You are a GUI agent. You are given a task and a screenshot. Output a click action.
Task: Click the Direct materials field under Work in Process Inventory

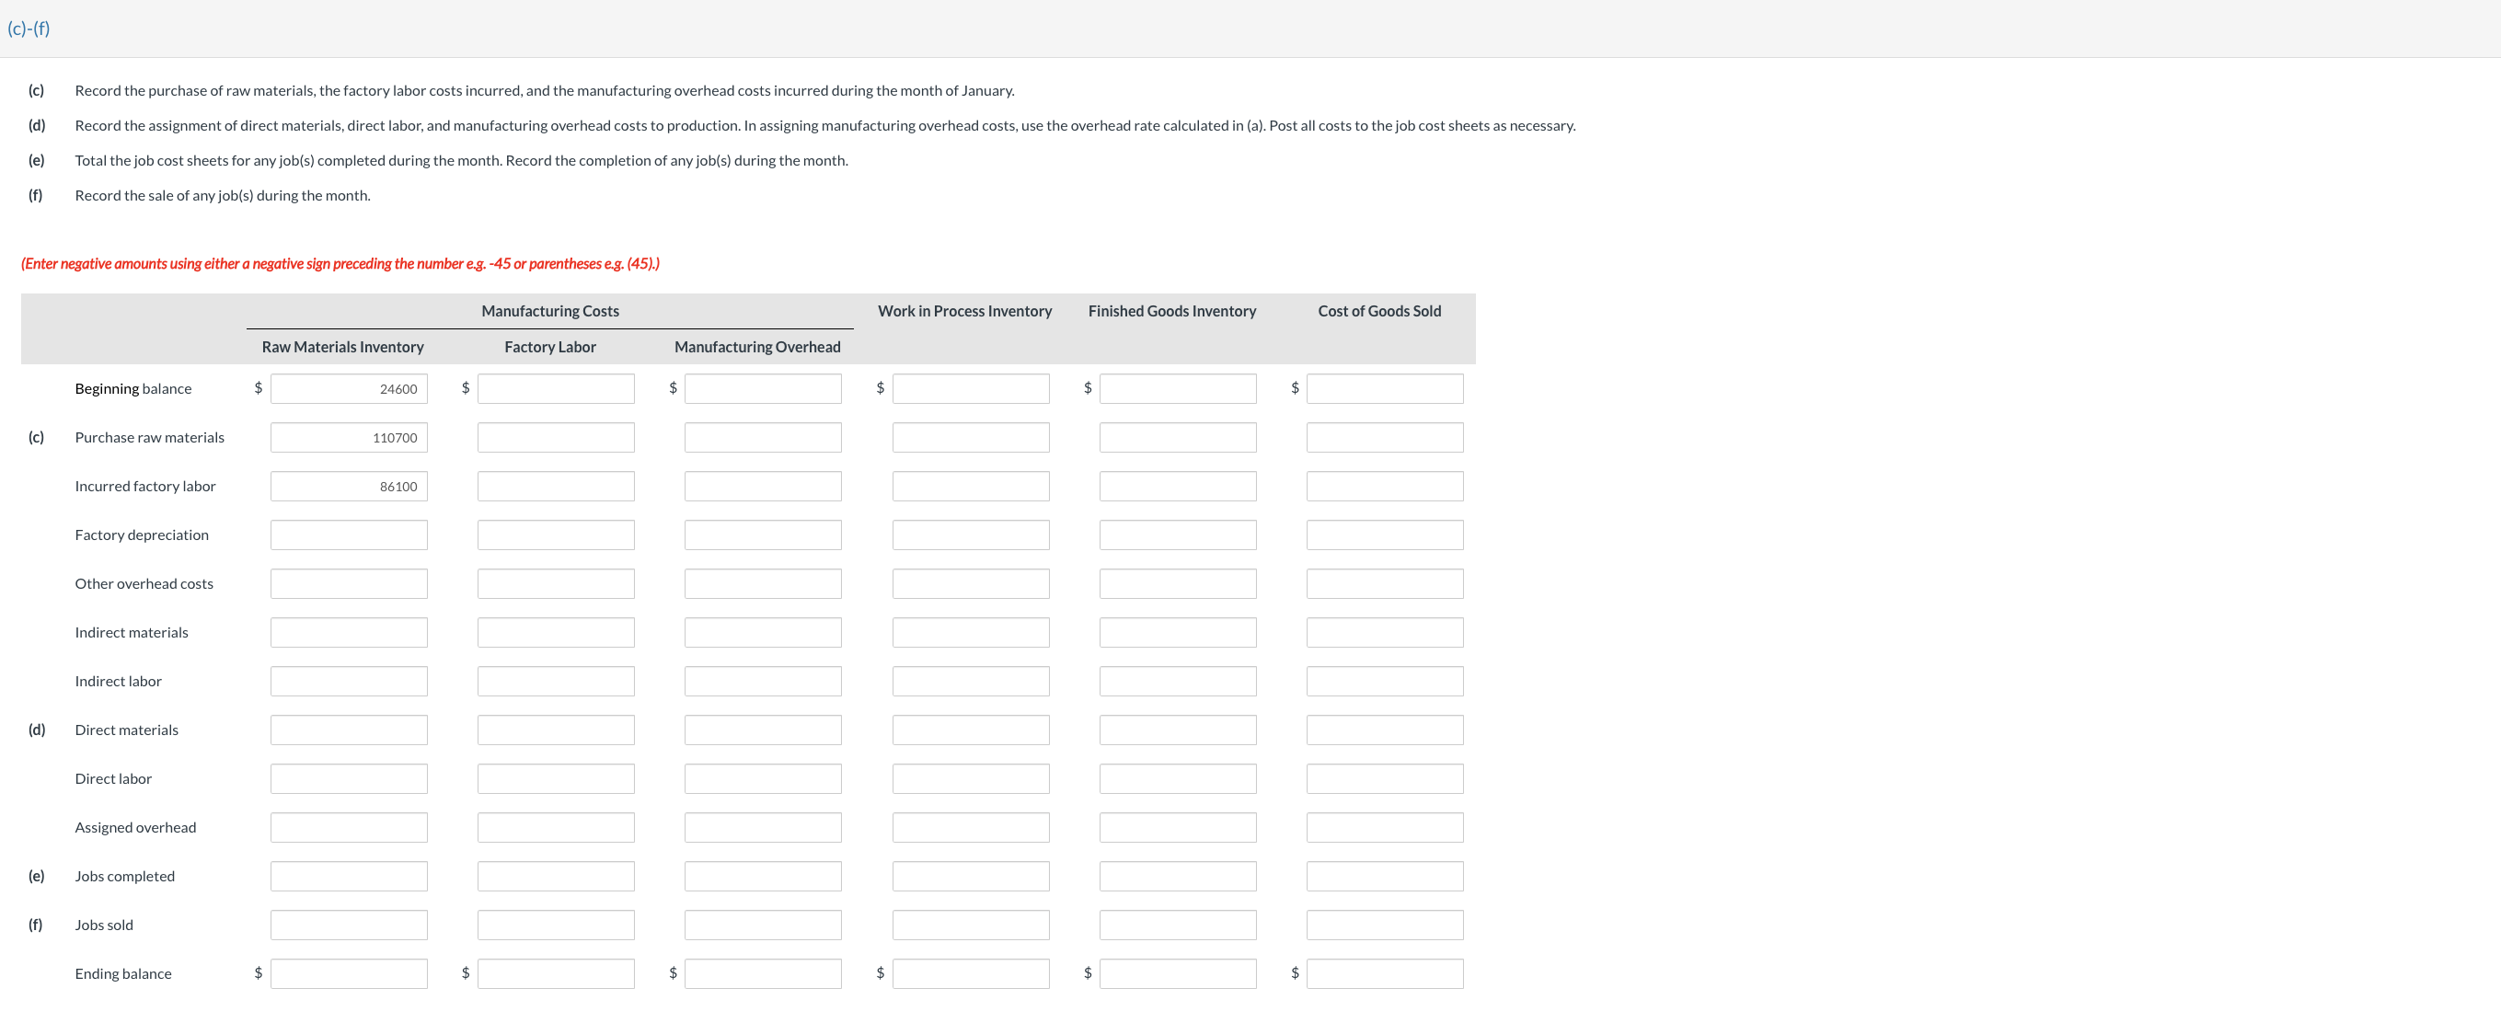(970, 730)
